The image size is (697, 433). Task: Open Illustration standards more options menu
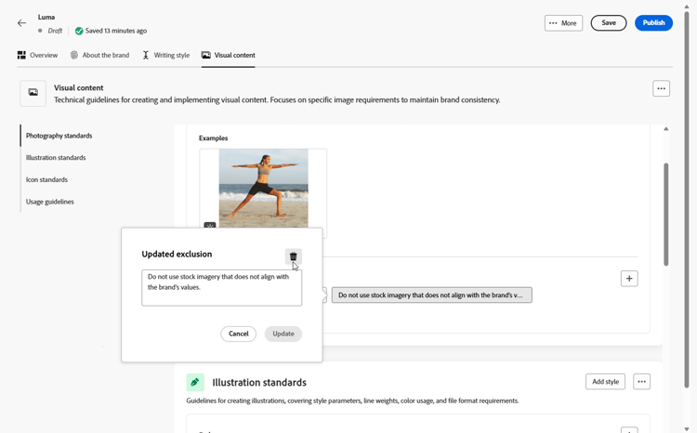click(641, 382)
